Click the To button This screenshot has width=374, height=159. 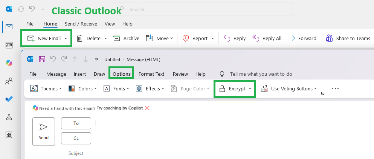point(76,123)
